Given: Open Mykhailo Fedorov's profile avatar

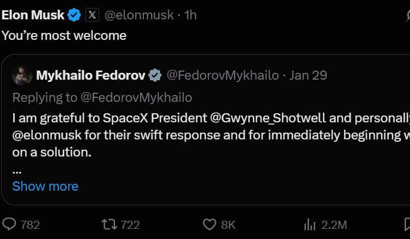Looking at the screenshot, I should coord(22,75).
